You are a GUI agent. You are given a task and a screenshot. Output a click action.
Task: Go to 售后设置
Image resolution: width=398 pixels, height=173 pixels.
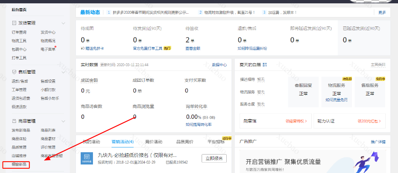point(48,81)
